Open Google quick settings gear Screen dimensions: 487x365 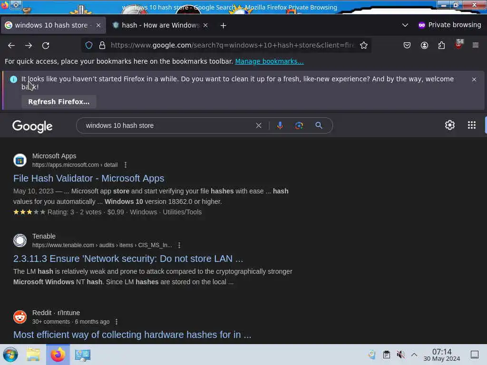(450, 125)
